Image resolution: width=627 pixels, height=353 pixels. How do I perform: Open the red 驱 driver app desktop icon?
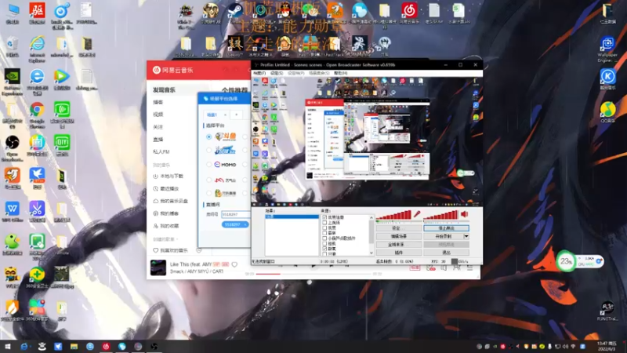(x=37, y=13)
